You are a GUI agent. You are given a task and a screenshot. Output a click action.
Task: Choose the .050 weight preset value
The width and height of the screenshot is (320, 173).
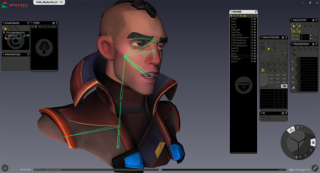tap(278, 79)
